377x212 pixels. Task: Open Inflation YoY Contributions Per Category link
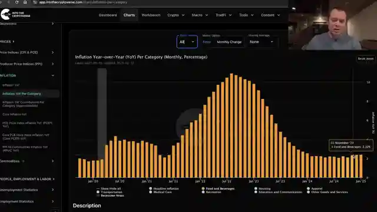[24, 104]
